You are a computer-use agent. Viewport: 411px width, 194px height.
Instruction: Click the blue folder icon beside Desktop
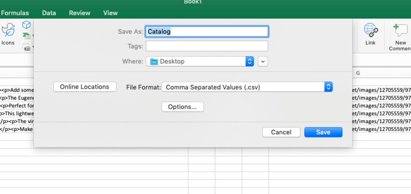153,62
